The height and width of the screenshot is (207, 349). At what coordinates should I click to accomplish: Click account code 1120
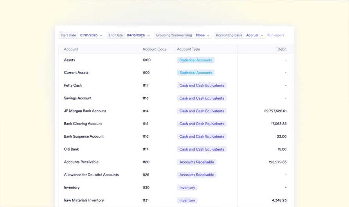[x=146, y=162]
